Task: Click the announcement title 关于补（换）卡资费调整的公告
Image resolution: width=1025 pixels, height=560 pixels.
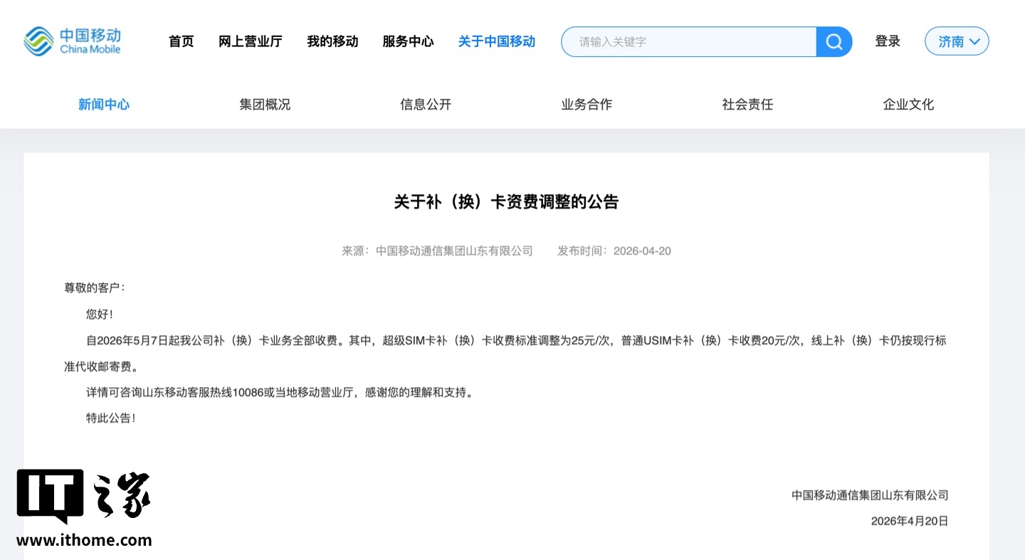Action: tap(506, 202)
